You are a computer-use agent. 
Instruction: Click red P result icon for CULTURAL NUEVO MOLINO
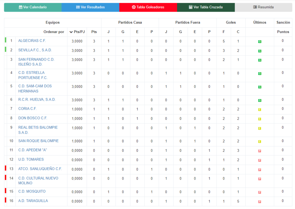pyautogui.click(x=260, y=179)
